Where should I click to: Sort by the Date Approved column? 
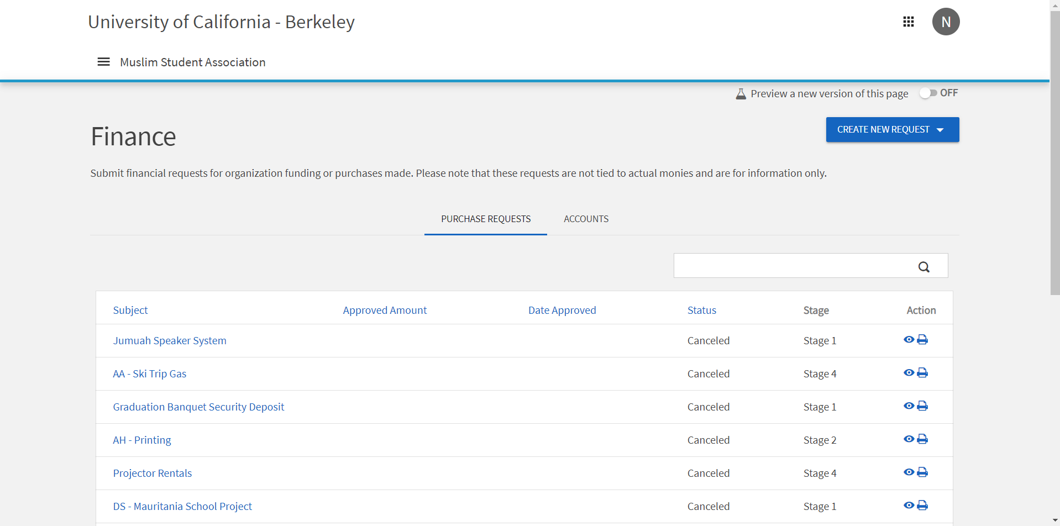click(562, 310)
